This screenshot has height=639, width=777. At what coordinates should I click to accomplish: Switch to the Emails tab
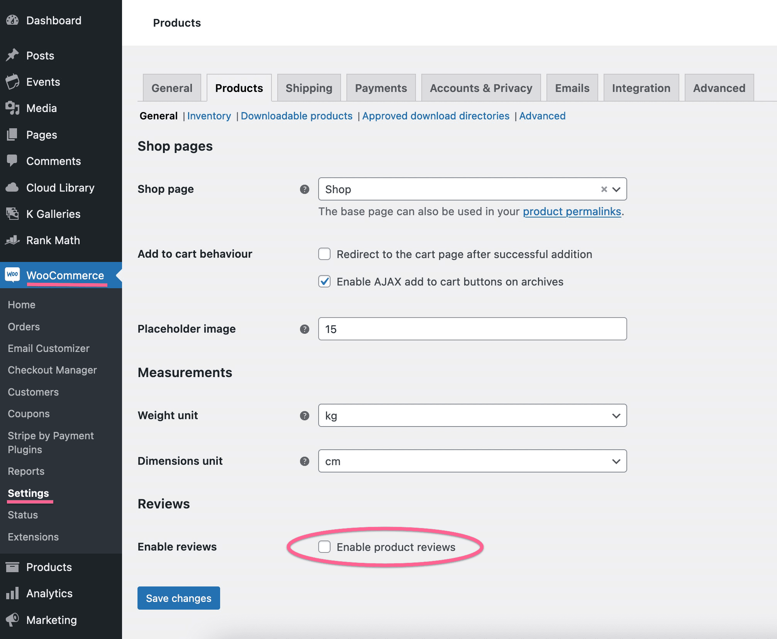(572, 88)
